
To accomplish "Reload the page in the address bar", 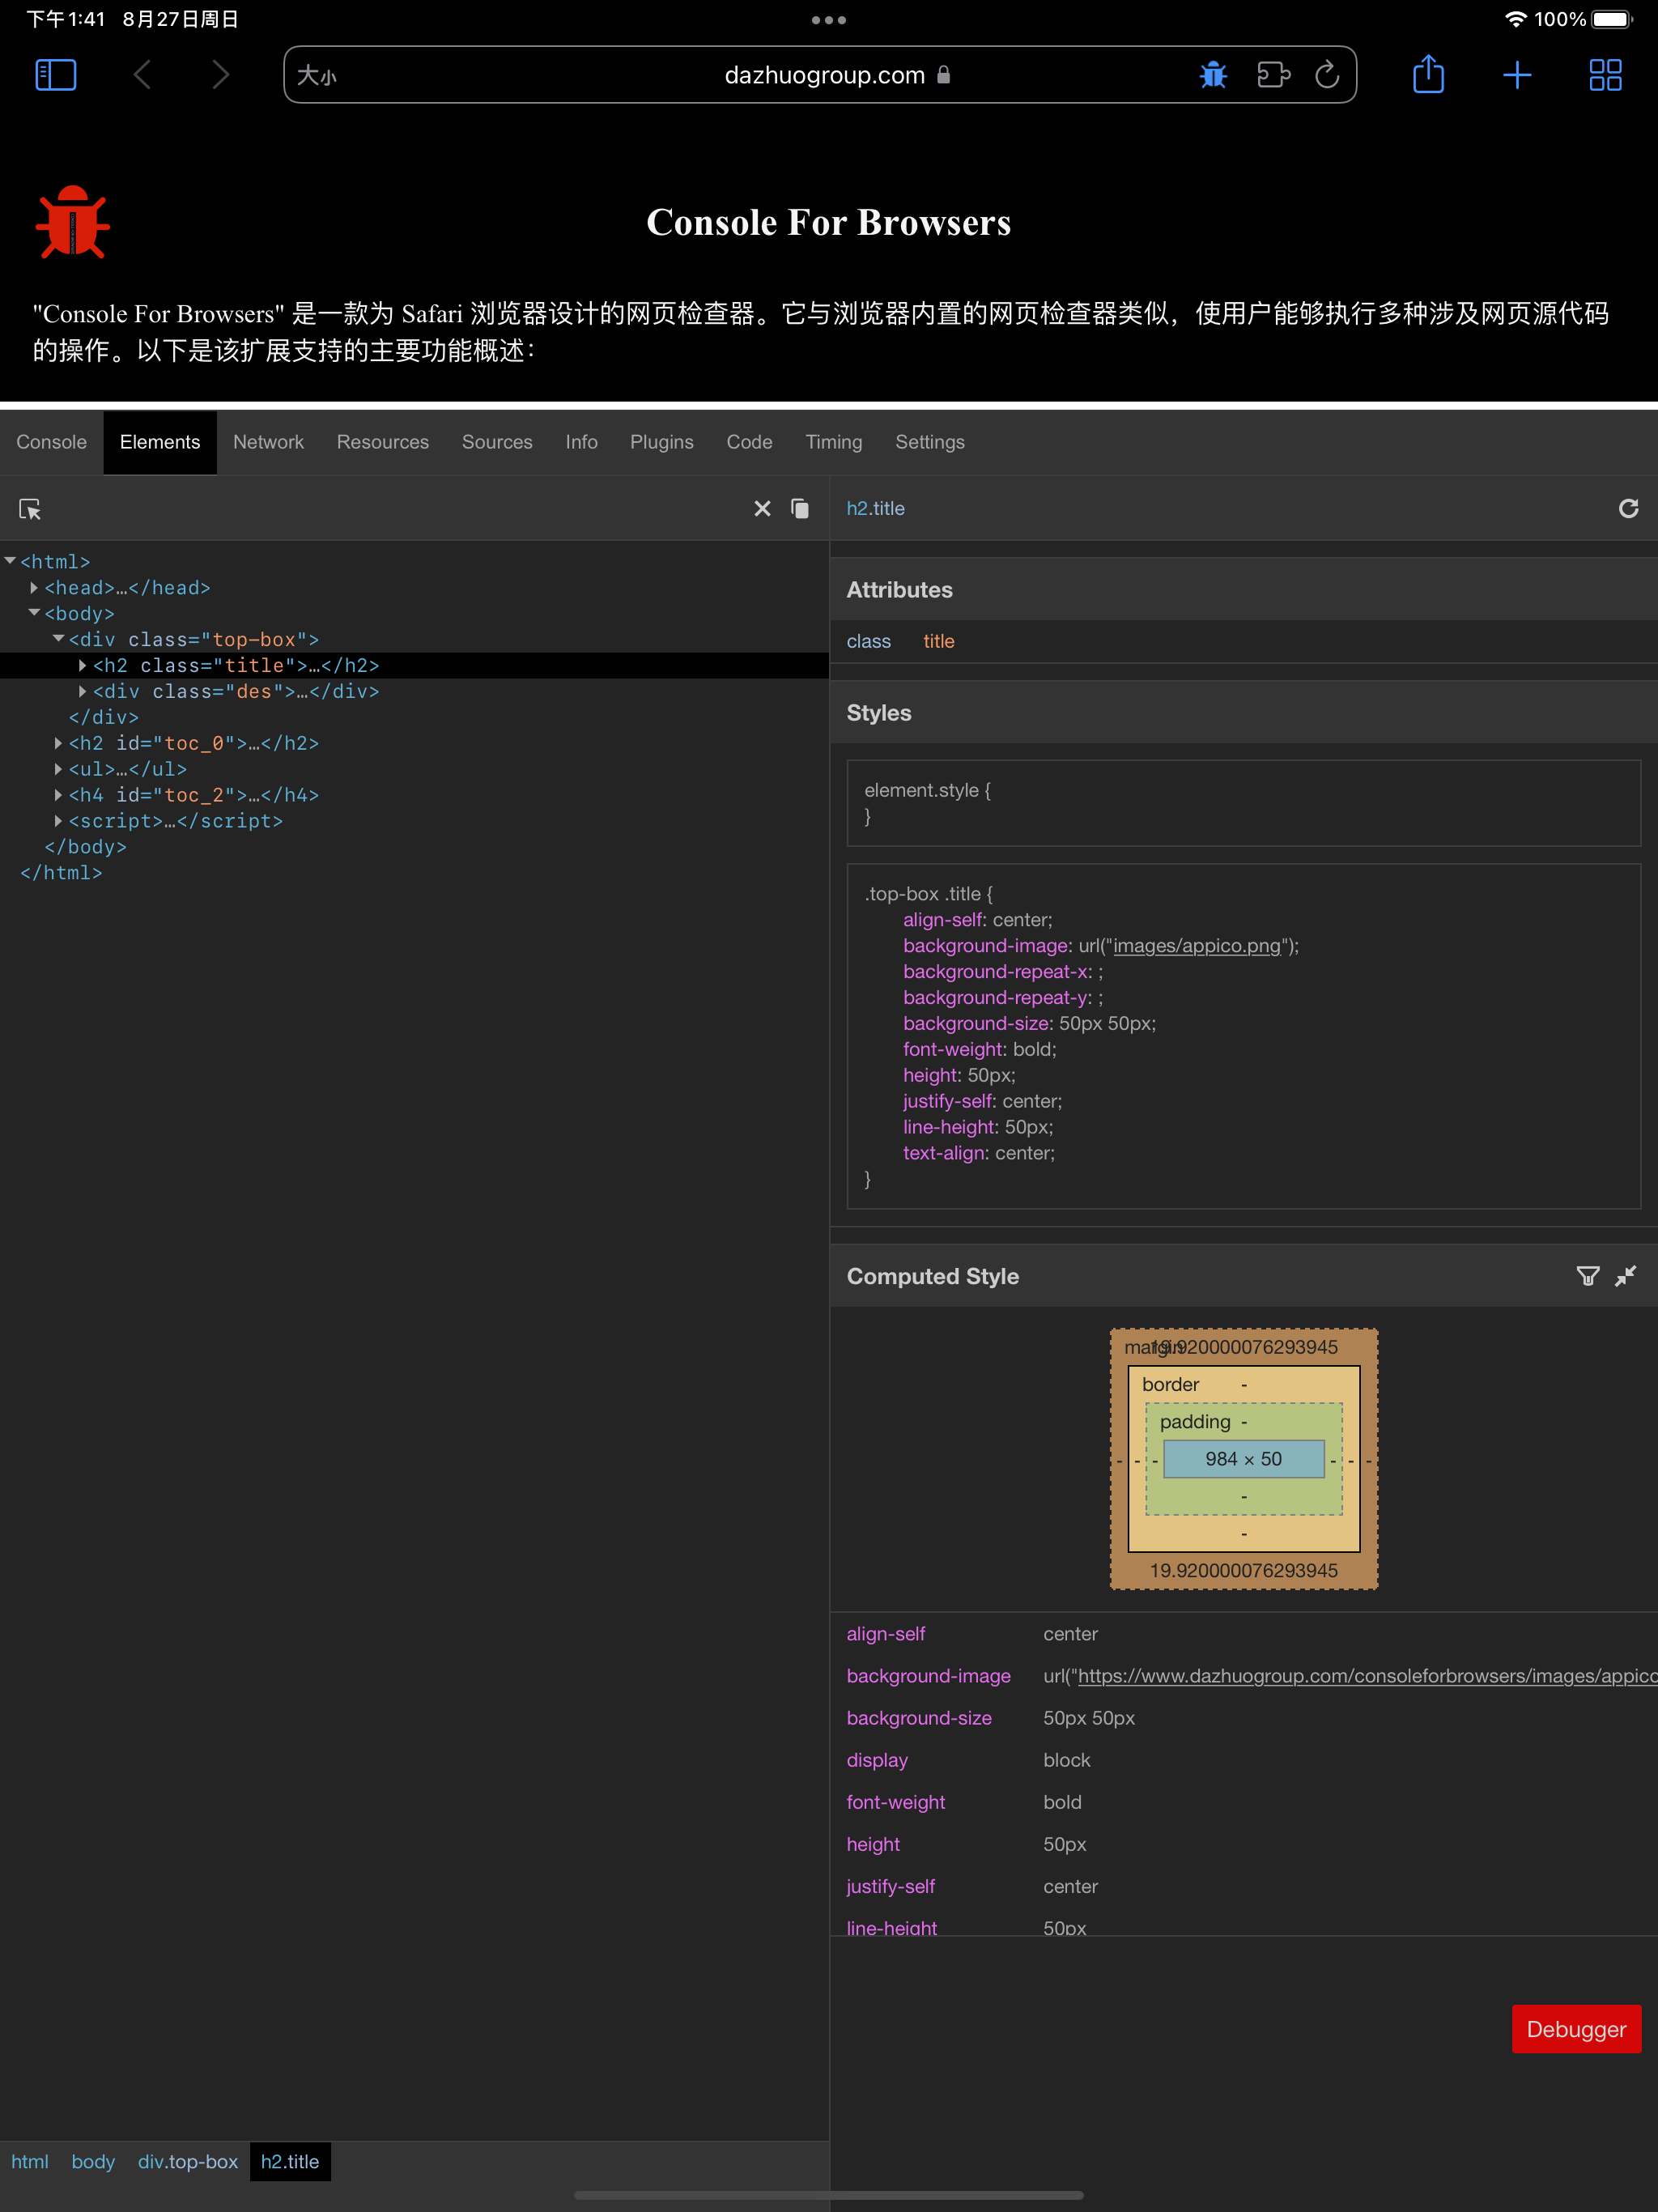I will pos(1327,75).
